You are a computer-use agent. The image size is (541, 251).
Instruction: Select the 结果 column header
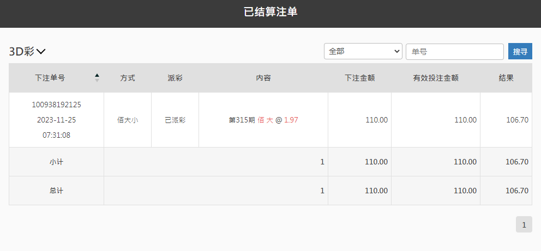506,78
